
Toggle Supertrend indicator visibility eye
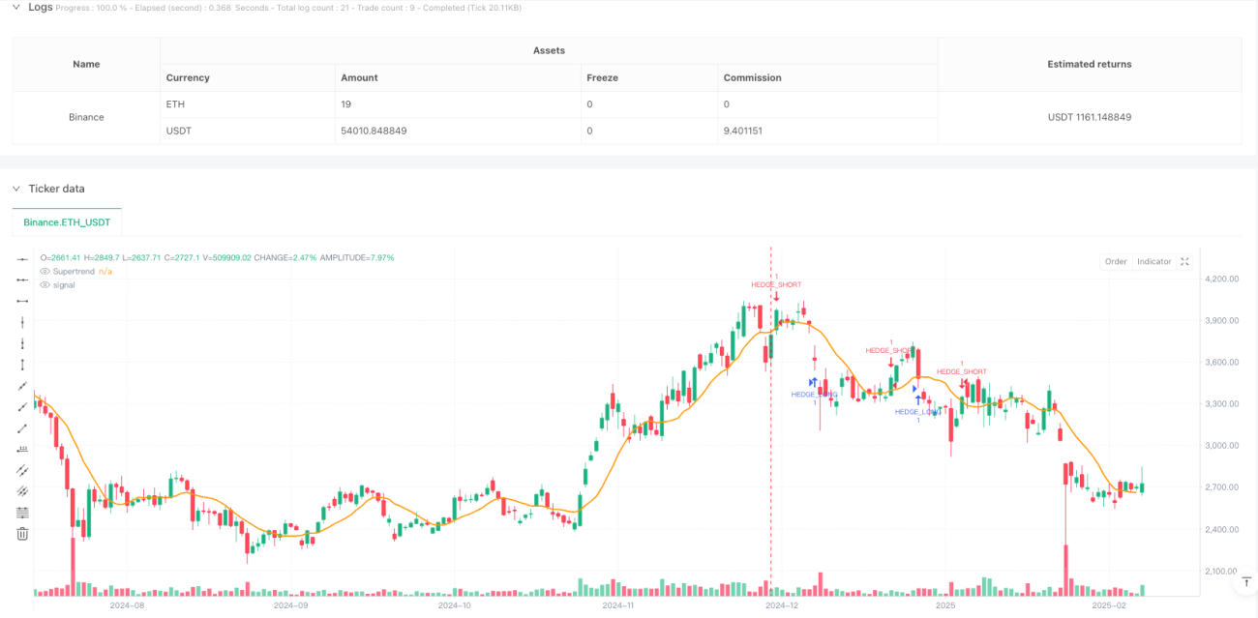pyautogui.click(x=45, y=272)
